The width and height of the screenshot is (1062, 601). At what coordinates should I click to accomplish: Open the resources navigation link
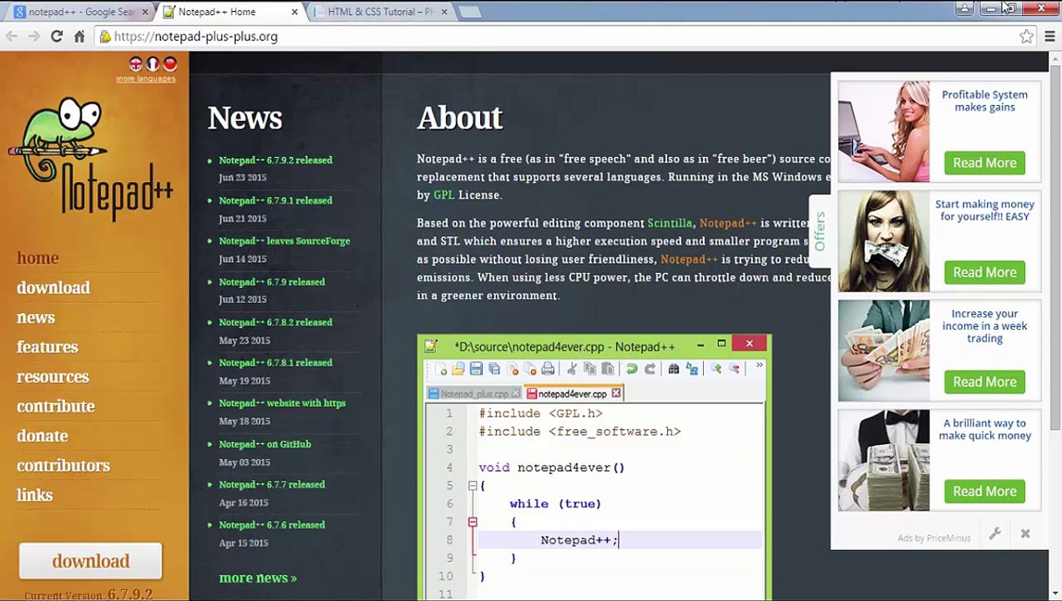point(53,376)
